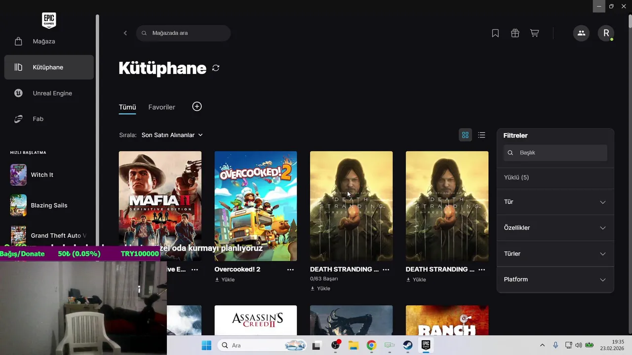Viewport: 632px width, 355px height.
Task: Show hidden system tray icons
Action: pyautogui.click(x=543, y=345)
